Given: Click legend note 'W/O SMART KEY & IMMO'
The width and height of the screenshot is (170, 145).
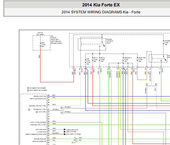Looking at the screenshot, I should 38,90.
